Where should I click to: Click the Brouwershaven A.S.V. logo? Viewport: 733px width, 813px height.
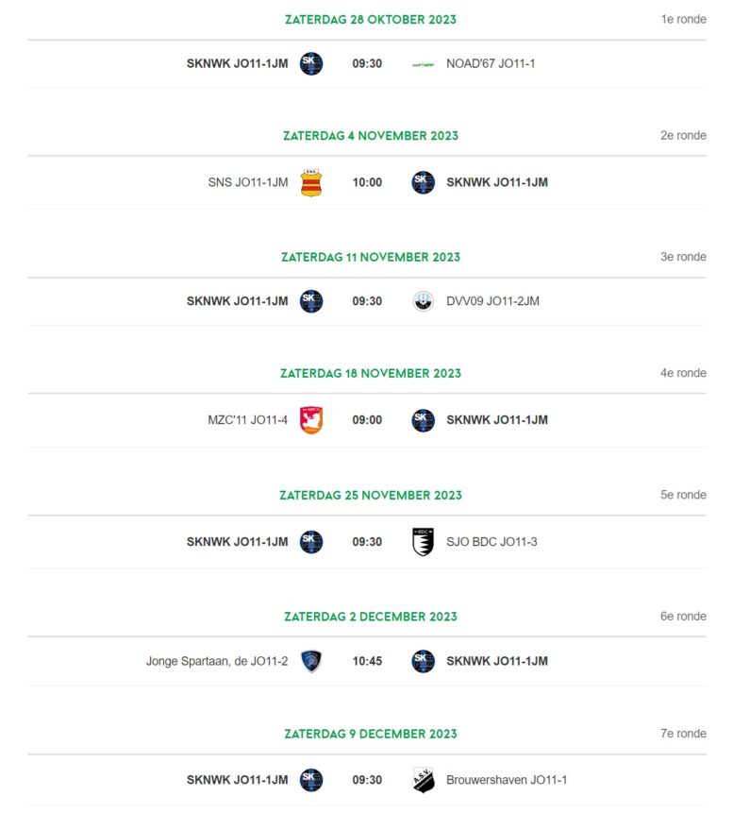(x=424, y=780)
